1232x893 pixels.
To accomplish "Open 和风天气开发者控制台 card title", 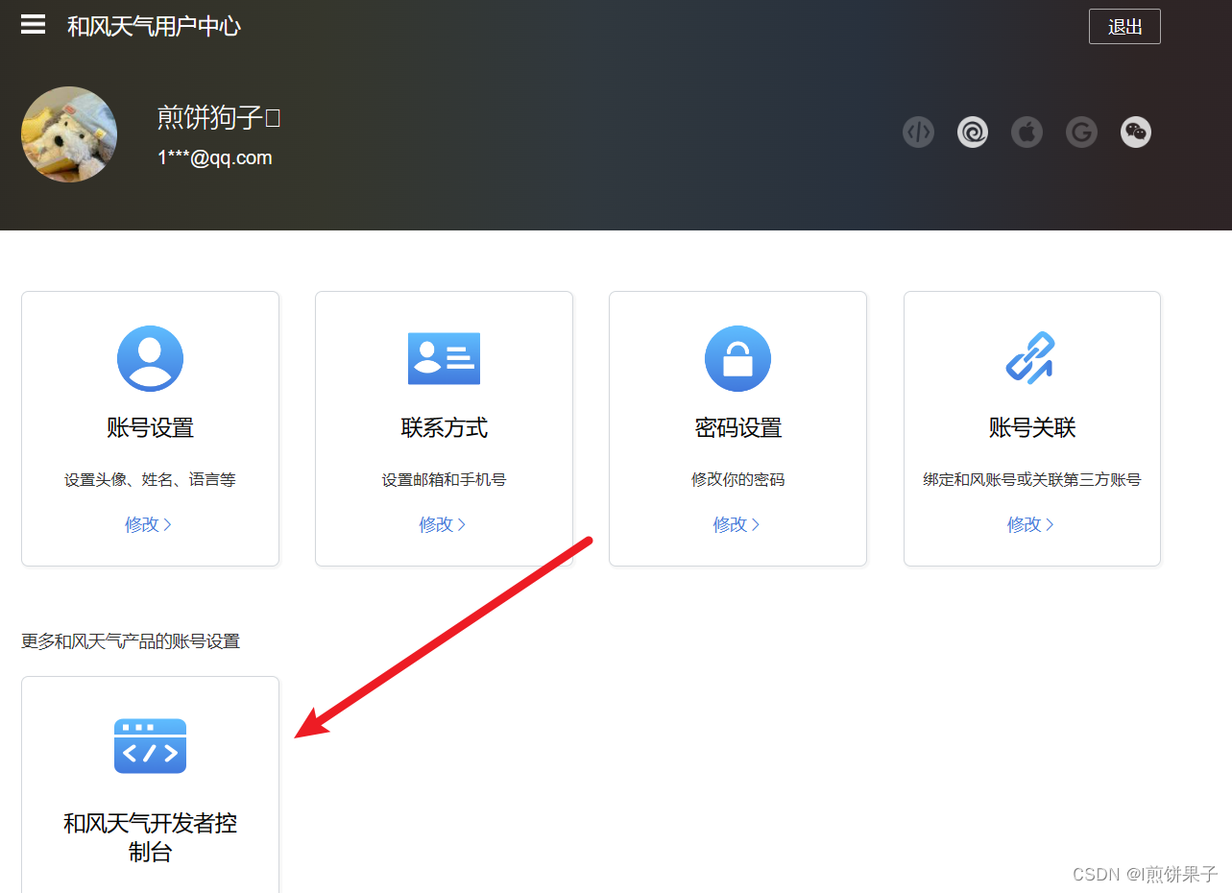I will [150, 837].
